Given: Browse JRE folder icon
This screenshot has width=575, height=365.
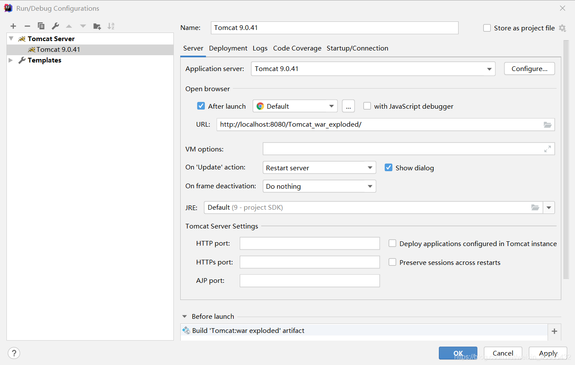Looking at the screenshot, I should pyautogui.click(x=535, y=208).
